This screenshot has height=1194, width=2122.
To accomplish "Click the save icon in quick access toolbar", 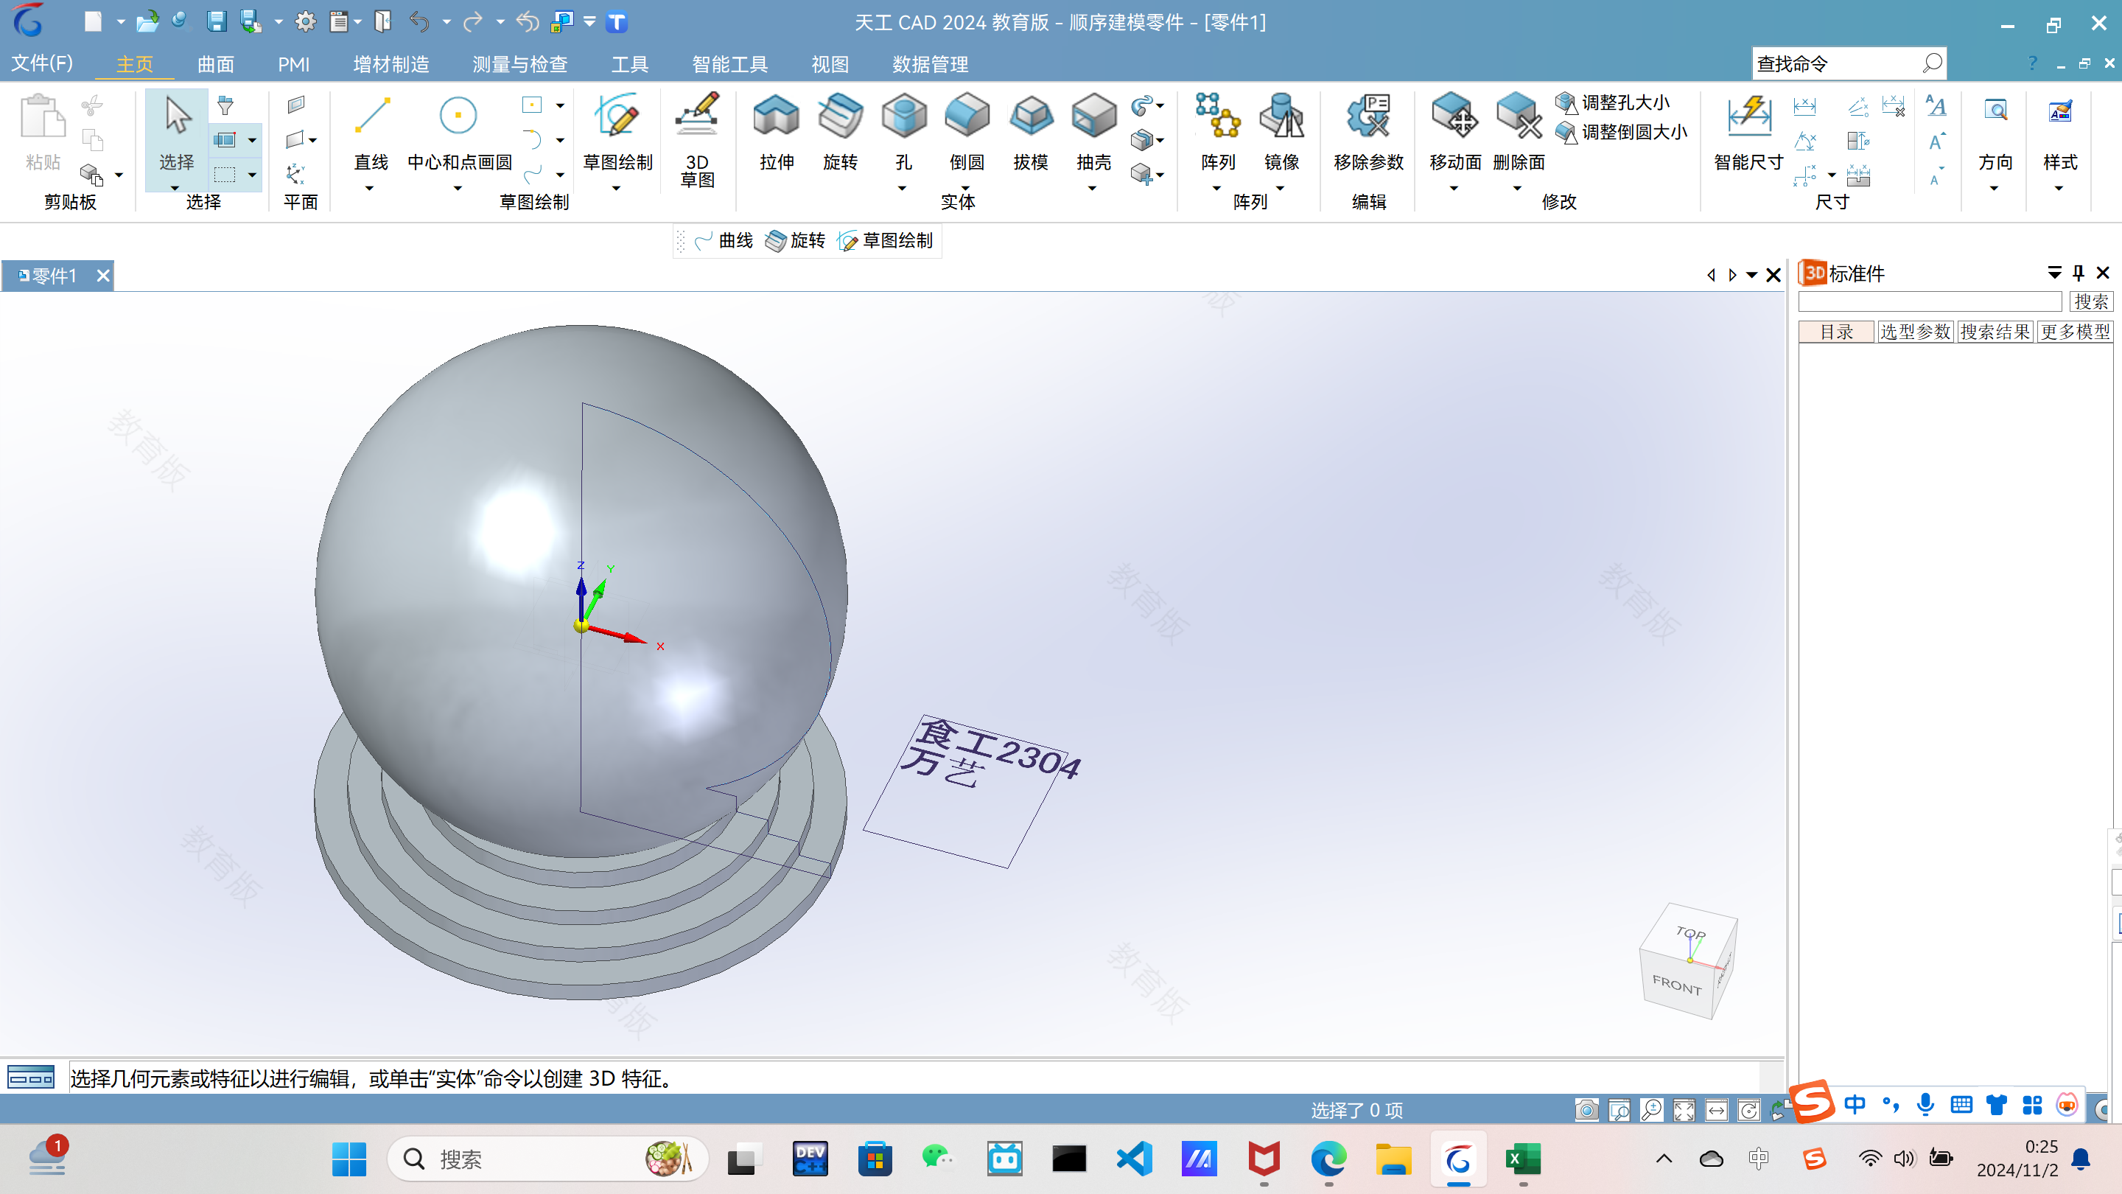I will (216, 21).
